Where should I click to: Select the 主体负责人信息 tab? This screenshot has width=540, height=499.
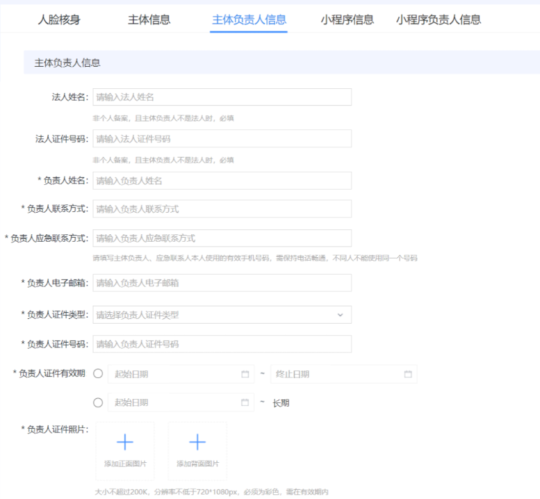pos(249,20)
